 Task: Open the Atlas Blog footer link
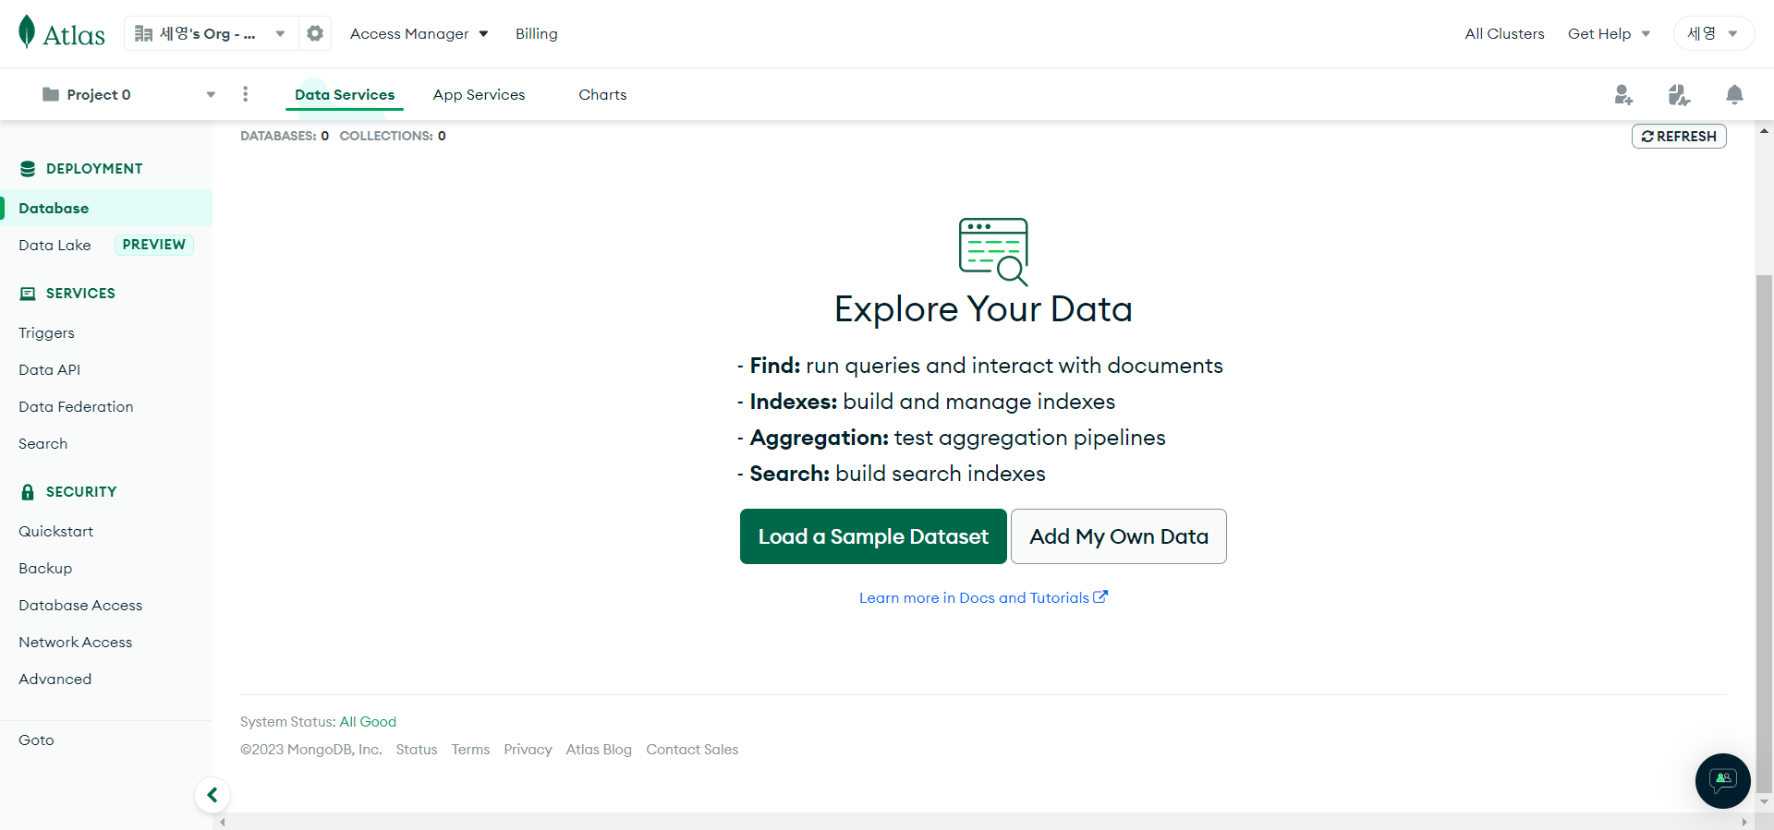(x=599, y=749)
